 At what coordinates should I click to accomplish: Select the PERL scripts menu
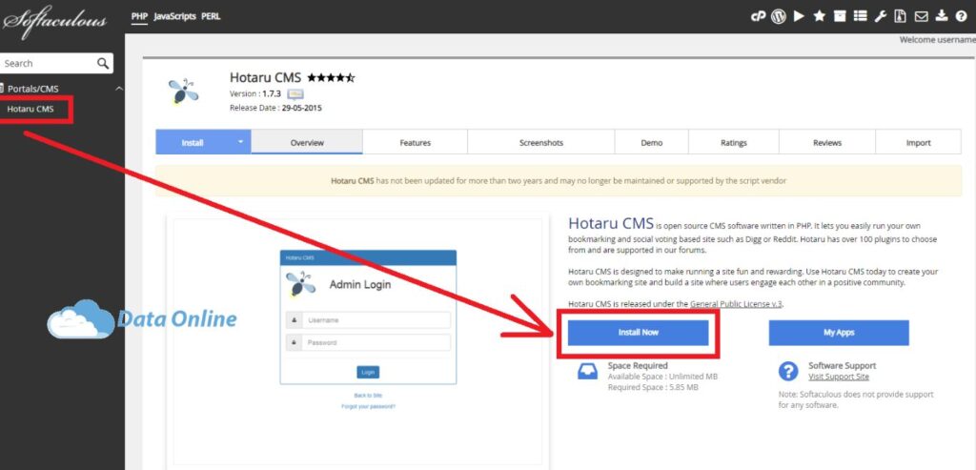[211, 16]
